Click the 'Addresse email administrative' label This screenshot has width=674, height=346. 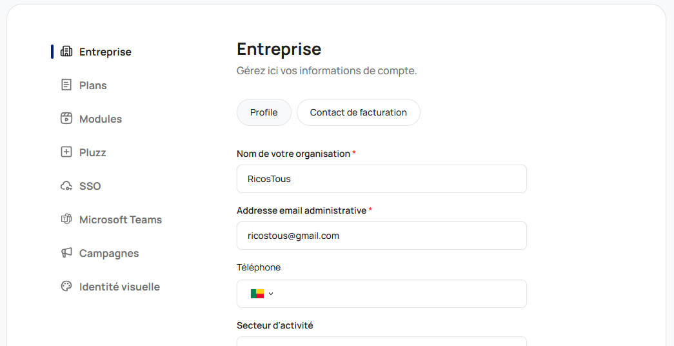[x=301, y=210]
